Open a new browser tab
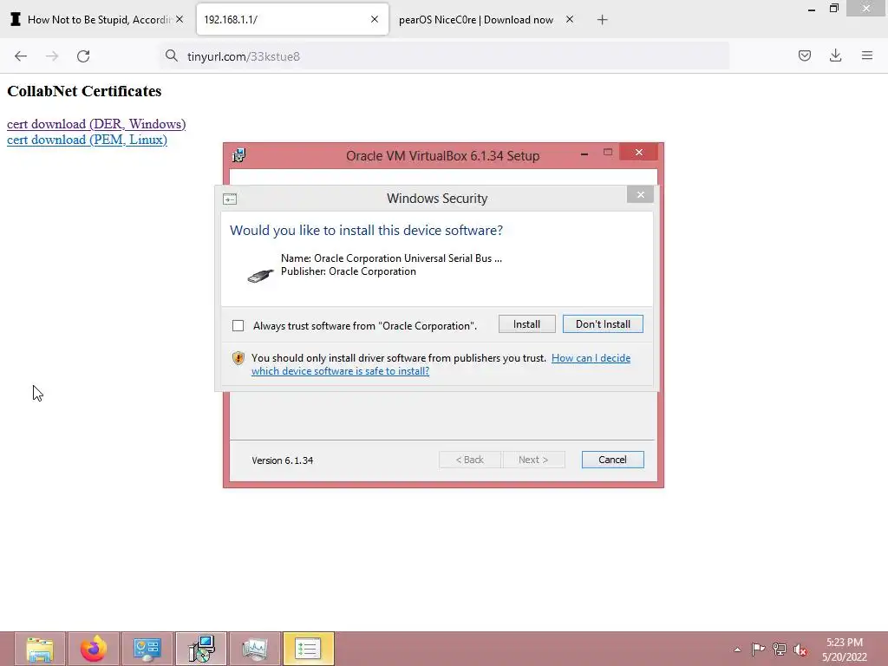888x666 pixels. pyautogui.click(x=602, y=20)
